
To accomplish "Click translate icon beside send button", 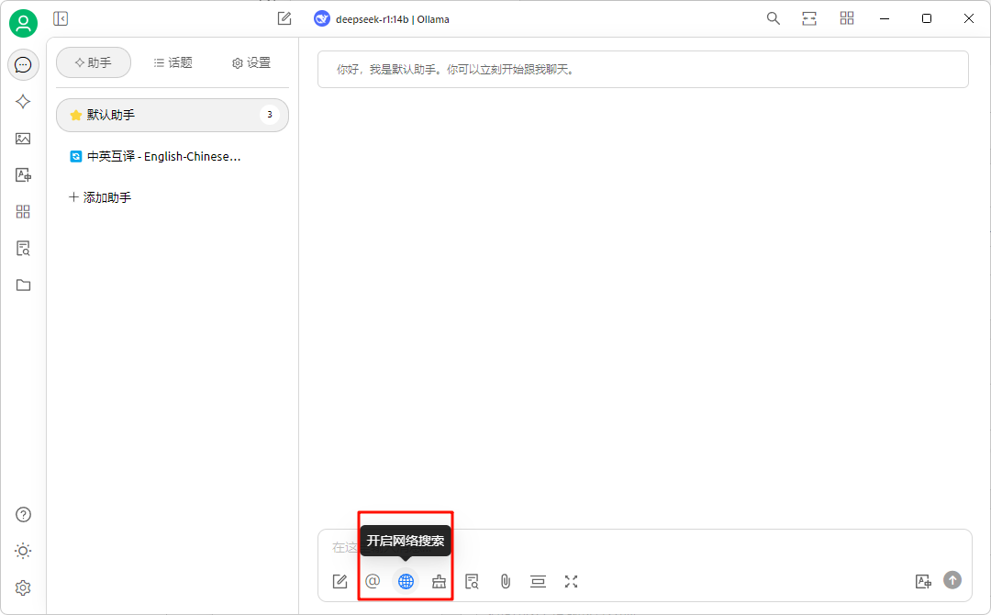I will (923, 582).
